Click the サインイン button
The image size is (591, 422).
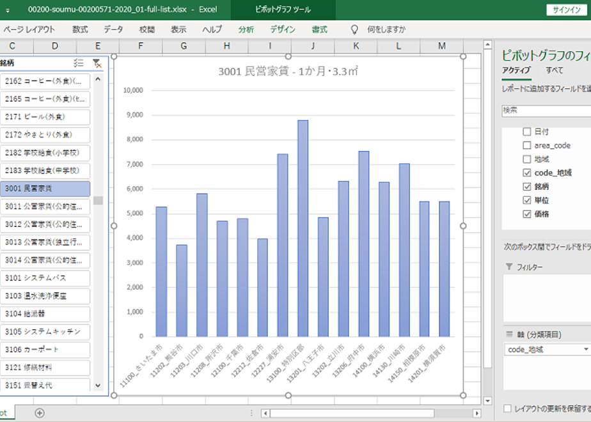click(567, 10)
